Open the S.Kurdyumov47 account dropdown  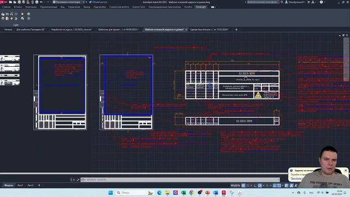click(x=295, y=2)
